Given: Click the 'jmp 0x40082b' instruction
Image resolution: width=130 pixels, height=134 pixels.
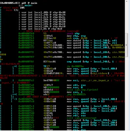Looking at the screenshot, I should 76,95.
